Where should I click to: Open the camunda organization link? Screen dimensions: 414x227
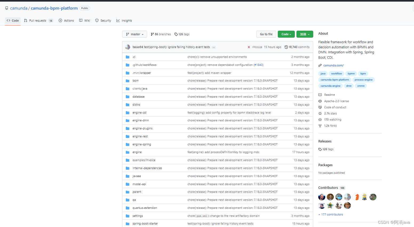(19, 8)
